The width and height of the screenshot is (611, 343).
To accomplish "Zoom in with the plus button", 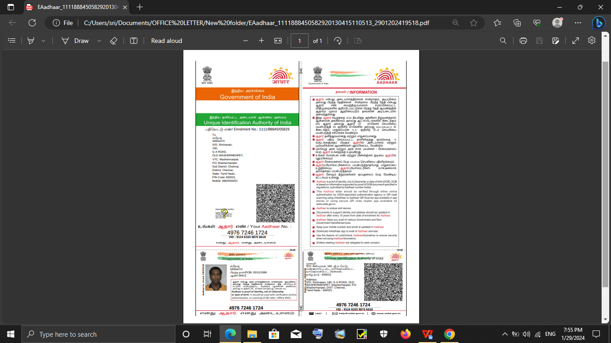I will (261, 41).
